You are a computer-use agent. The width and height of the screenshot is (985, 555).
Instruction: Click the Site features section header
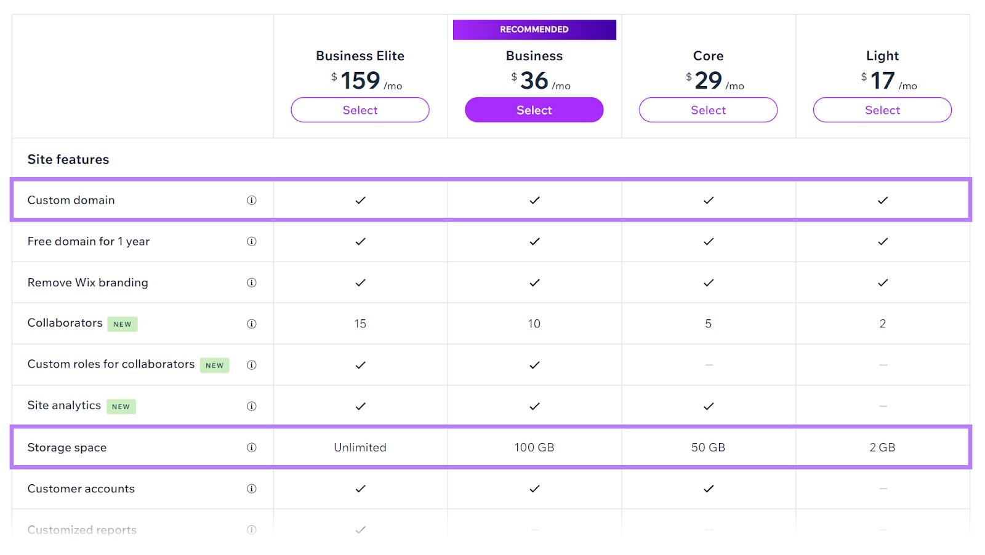(68, 159)
